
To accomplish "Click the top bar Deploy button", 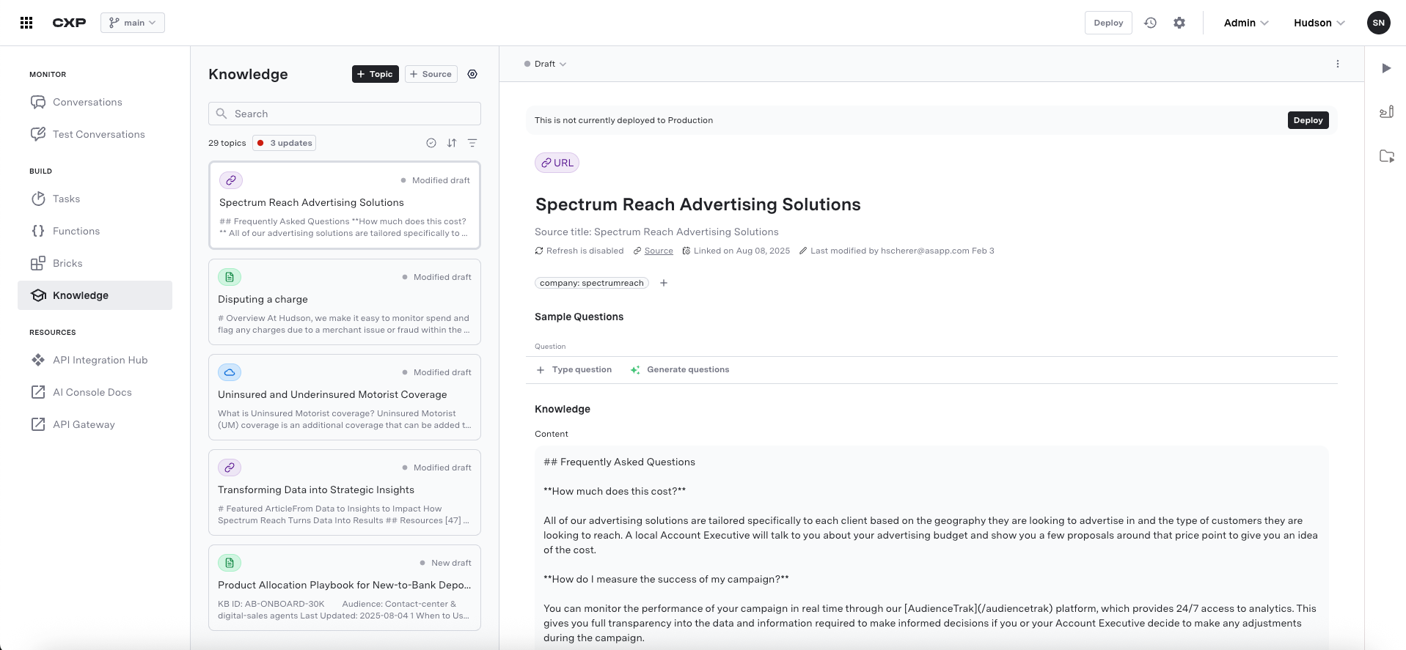I will point(1108,23).
